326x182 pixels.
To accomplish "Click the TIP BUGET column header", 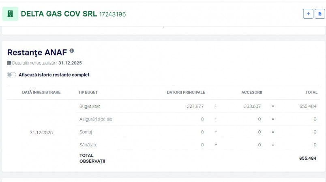I will 88,93.
